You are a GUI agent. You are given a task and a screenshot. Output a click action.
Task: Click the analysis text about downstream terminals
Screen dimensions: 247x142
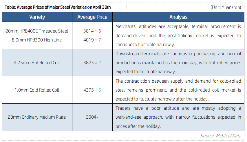coord(178,63)
